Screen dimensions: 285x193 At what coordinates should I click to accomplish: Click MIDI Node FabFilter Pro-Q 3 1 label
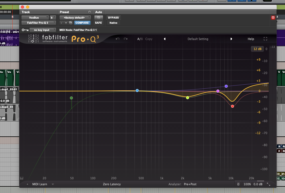point(78,30)
